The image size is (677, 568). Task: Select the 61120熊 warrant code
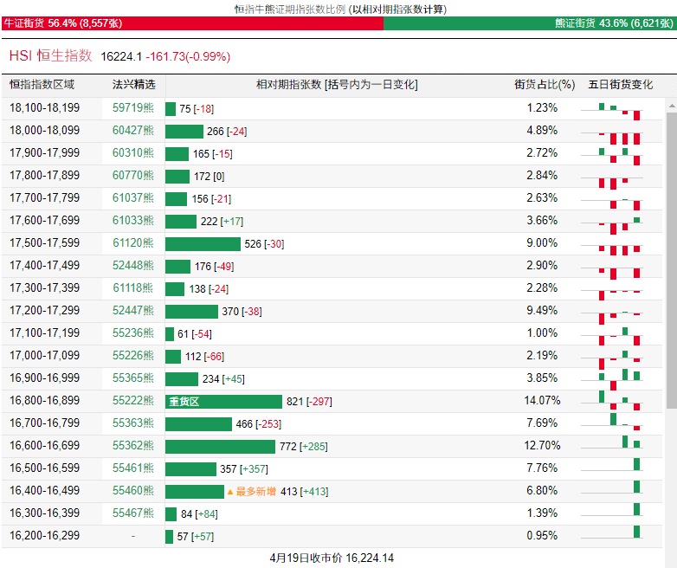(x=133, y=242)
